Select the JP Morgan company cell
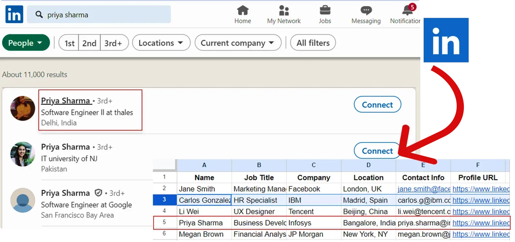 pyautogui.click(x=314, y=234)
